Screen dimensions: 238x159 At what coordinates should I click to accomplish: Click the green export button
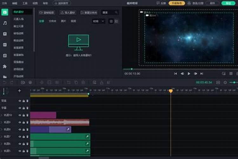click(228, 3)
